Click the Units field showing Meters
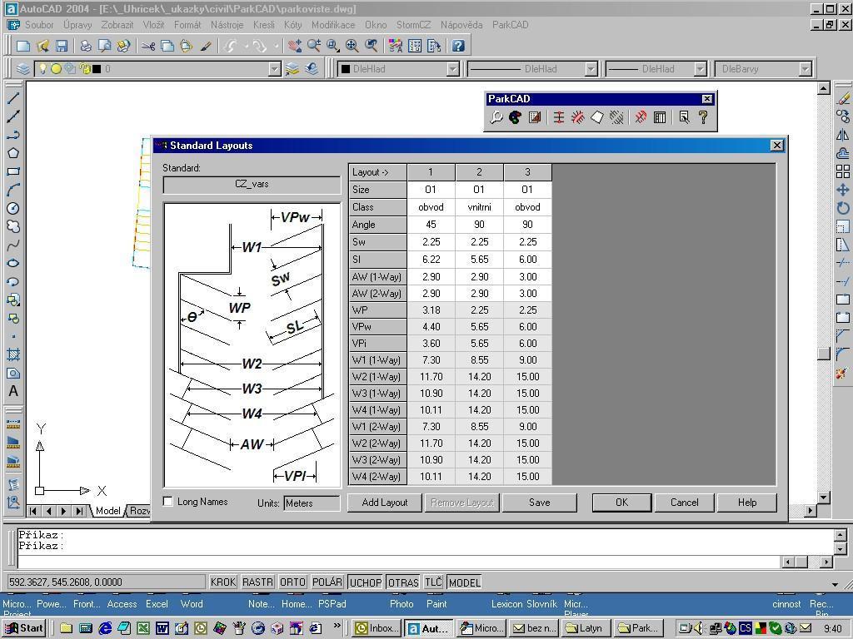Viewport: 853px width, 639px height. (x=312, y=503)
